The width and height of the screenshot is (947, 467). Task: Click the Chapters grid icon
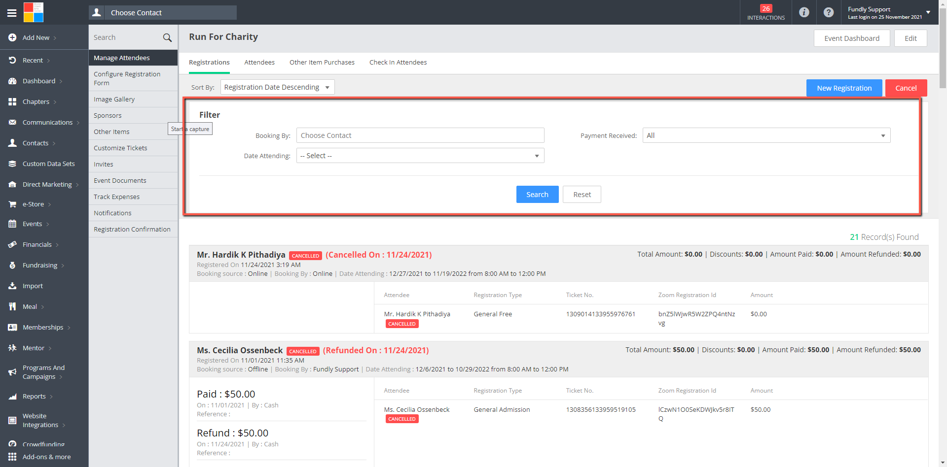coord(12,101)
